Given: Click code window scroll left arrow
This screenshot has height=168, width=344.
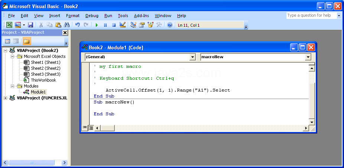Looking at the screenshot, I should [x=97, y=128].
